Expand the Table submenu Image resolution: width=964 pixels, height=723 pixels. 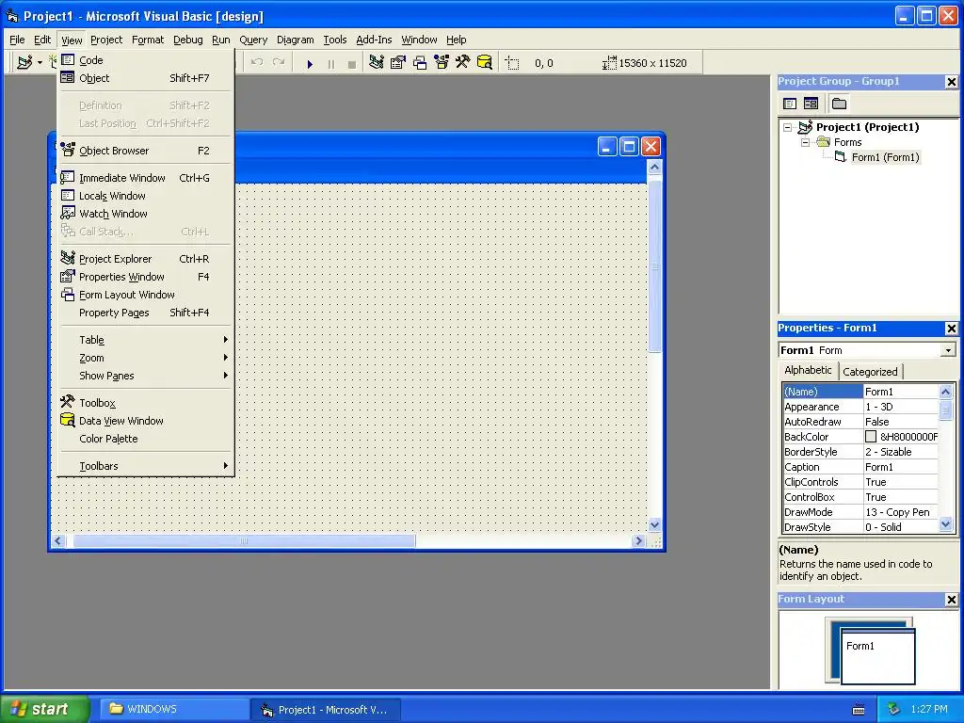pos(145,340)
